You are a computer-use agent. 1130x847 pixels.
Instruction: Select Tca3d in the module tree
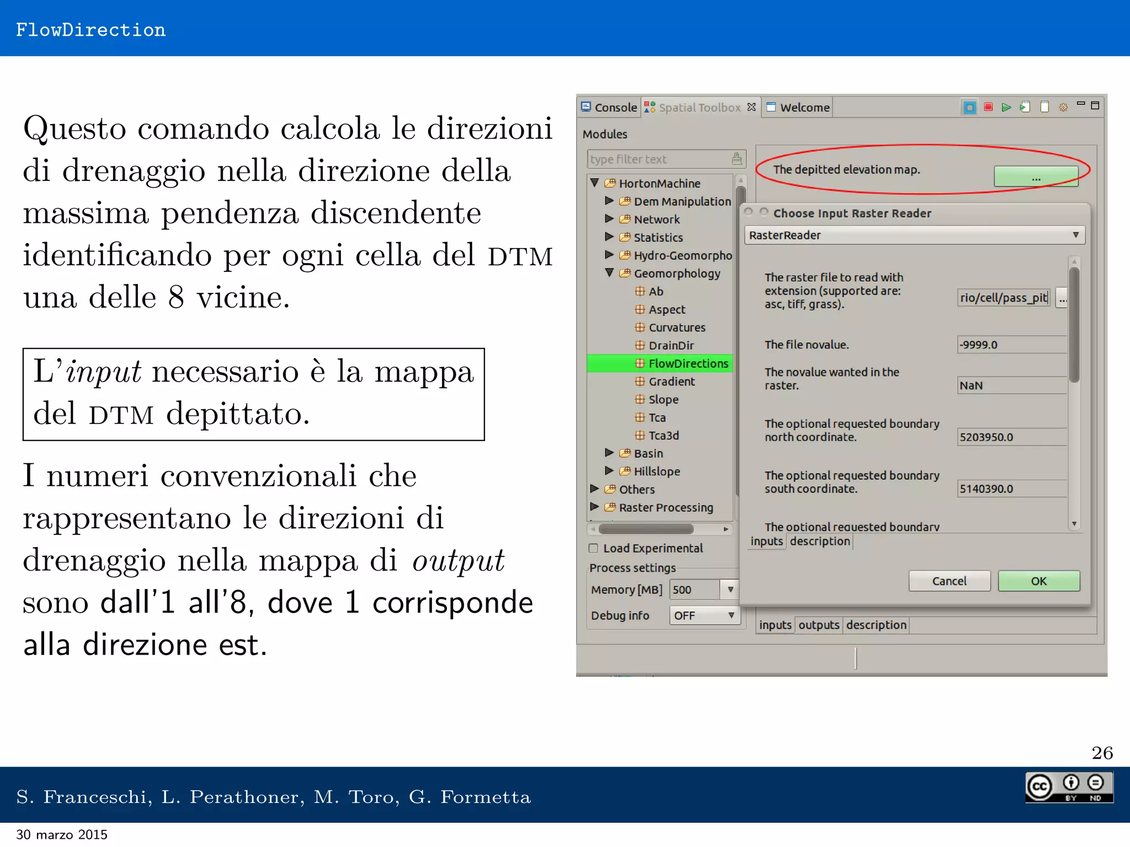(664, 435)
